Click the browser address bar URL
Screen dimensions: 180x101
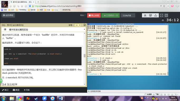point(58,6)
